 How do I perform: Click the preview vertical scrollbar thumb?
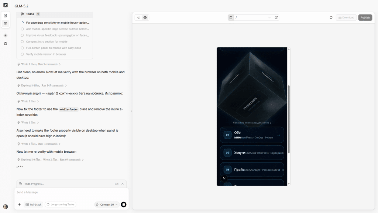click(289, 119)
